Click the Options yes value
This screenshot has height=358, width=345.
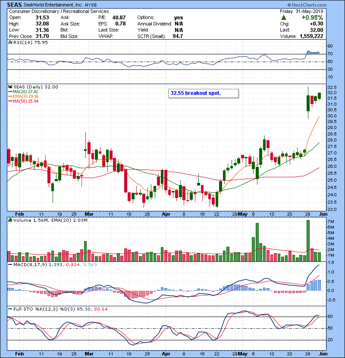tap(179, 18)
